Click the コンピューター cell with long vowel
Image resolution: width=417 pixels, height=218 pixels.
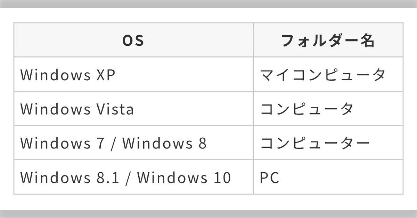coord(315,143)
